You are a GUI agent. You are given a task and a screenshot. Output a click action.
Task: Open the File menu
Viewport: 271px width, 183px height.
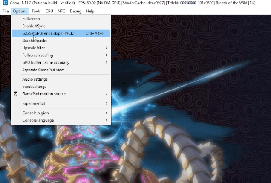(5, 11)
